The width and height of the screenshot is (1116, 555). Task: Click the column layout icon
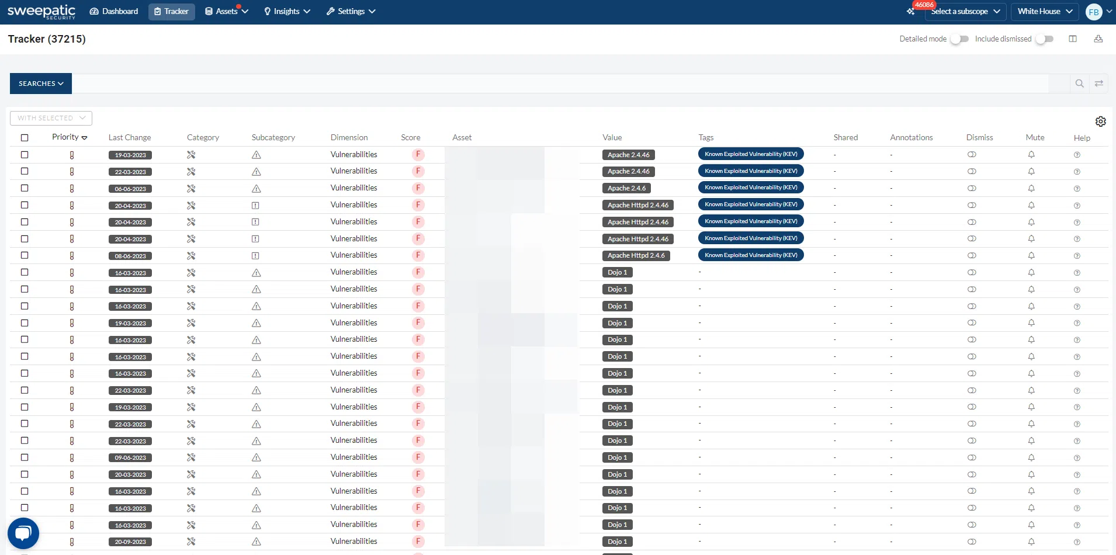(1073, 39)
